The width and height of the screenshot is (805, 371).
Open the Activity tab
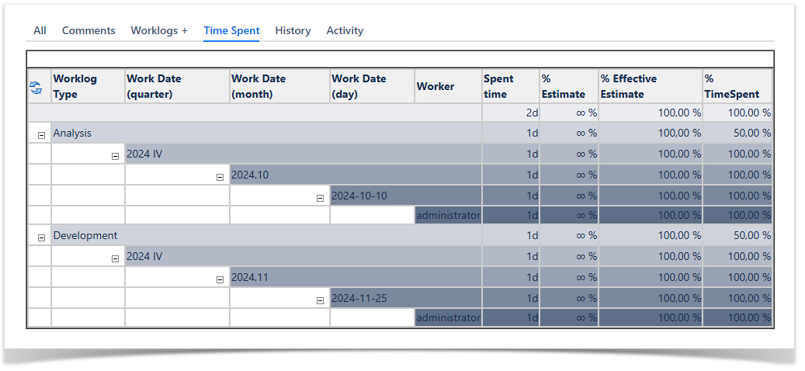[345, 30]
